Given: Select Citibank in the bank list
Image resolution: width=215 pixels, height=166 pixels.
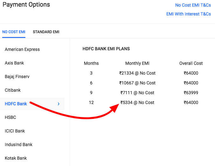Looking at the screenshot, I should point(13,90).
